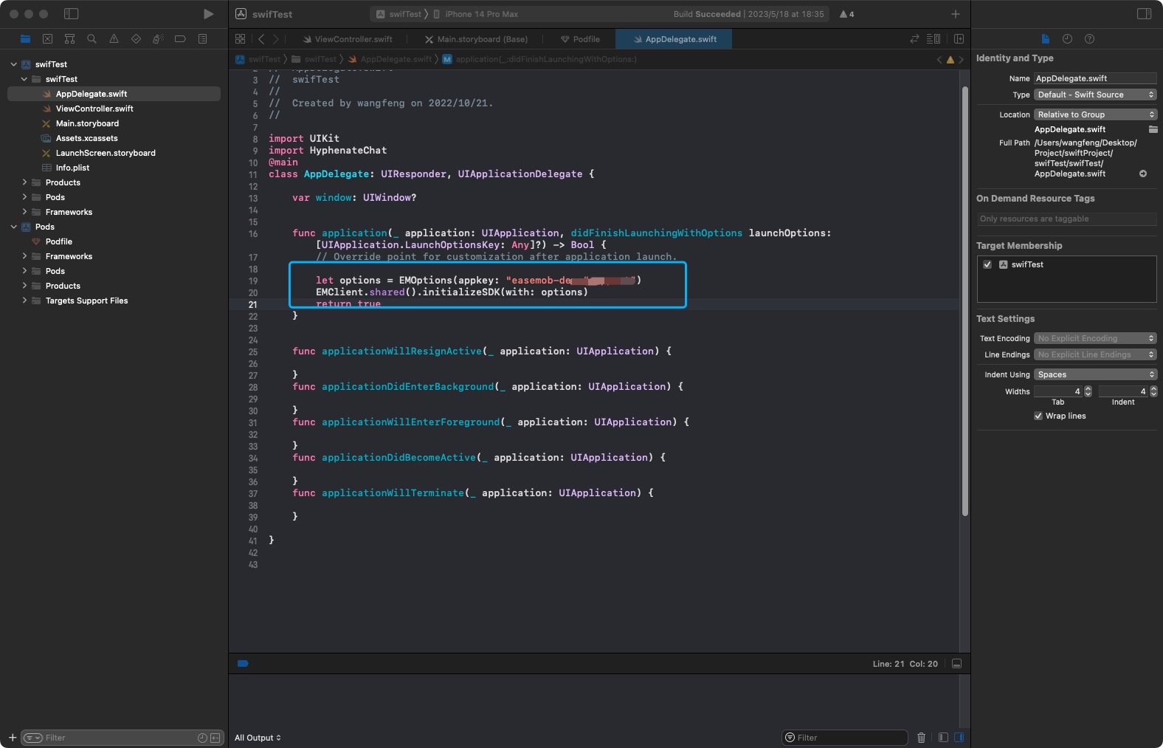Open the All Output selector
This screenshot has height=748, width=1163.
[x=258, y=738]
